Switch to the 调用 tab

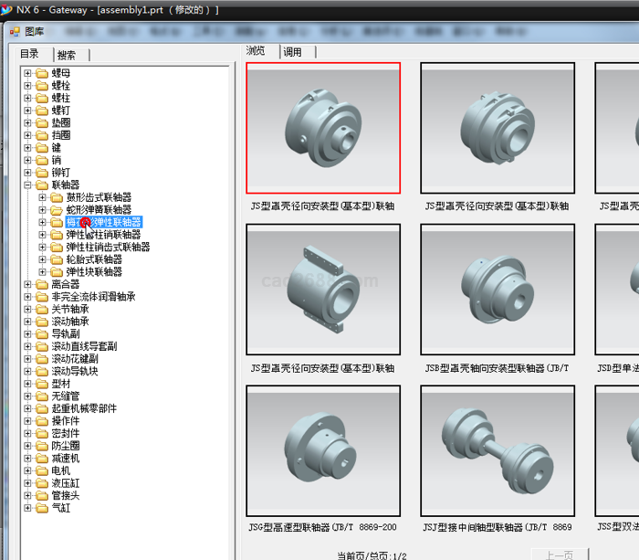click(x=292, y=52)
